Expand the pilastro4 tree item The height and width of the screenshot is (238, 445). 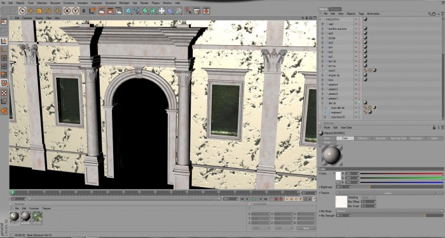coord(322,85)
